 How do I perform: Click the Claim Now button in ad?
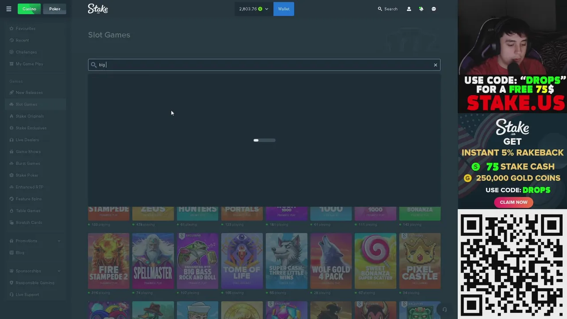point(513,202)
